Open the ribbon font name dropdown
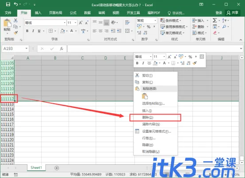This screenshot has height=178, width=245. tap(65, 23)
